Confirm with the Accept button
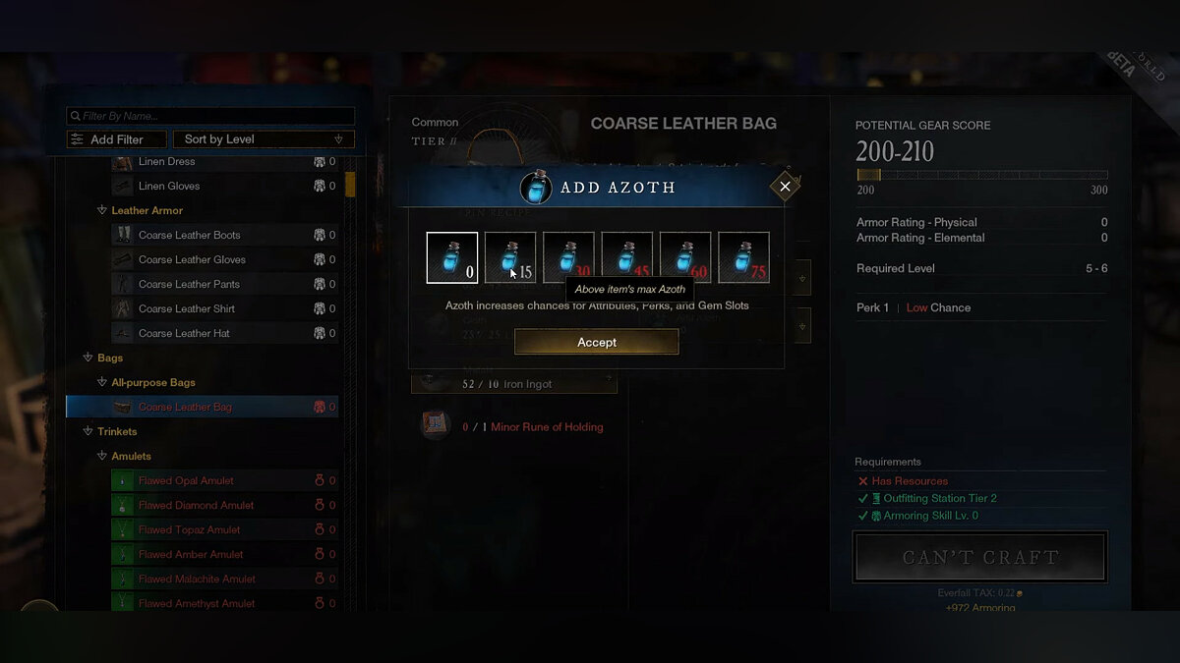 point(597,342)
